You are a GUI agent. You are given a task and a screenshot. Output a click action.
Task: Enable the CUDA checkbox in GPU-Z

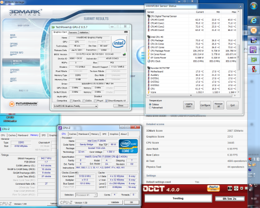(x=84, y=101)
